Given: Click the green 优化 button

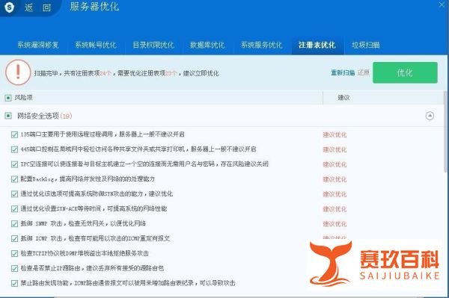Looking at the screenshot, I should (405, 72).
